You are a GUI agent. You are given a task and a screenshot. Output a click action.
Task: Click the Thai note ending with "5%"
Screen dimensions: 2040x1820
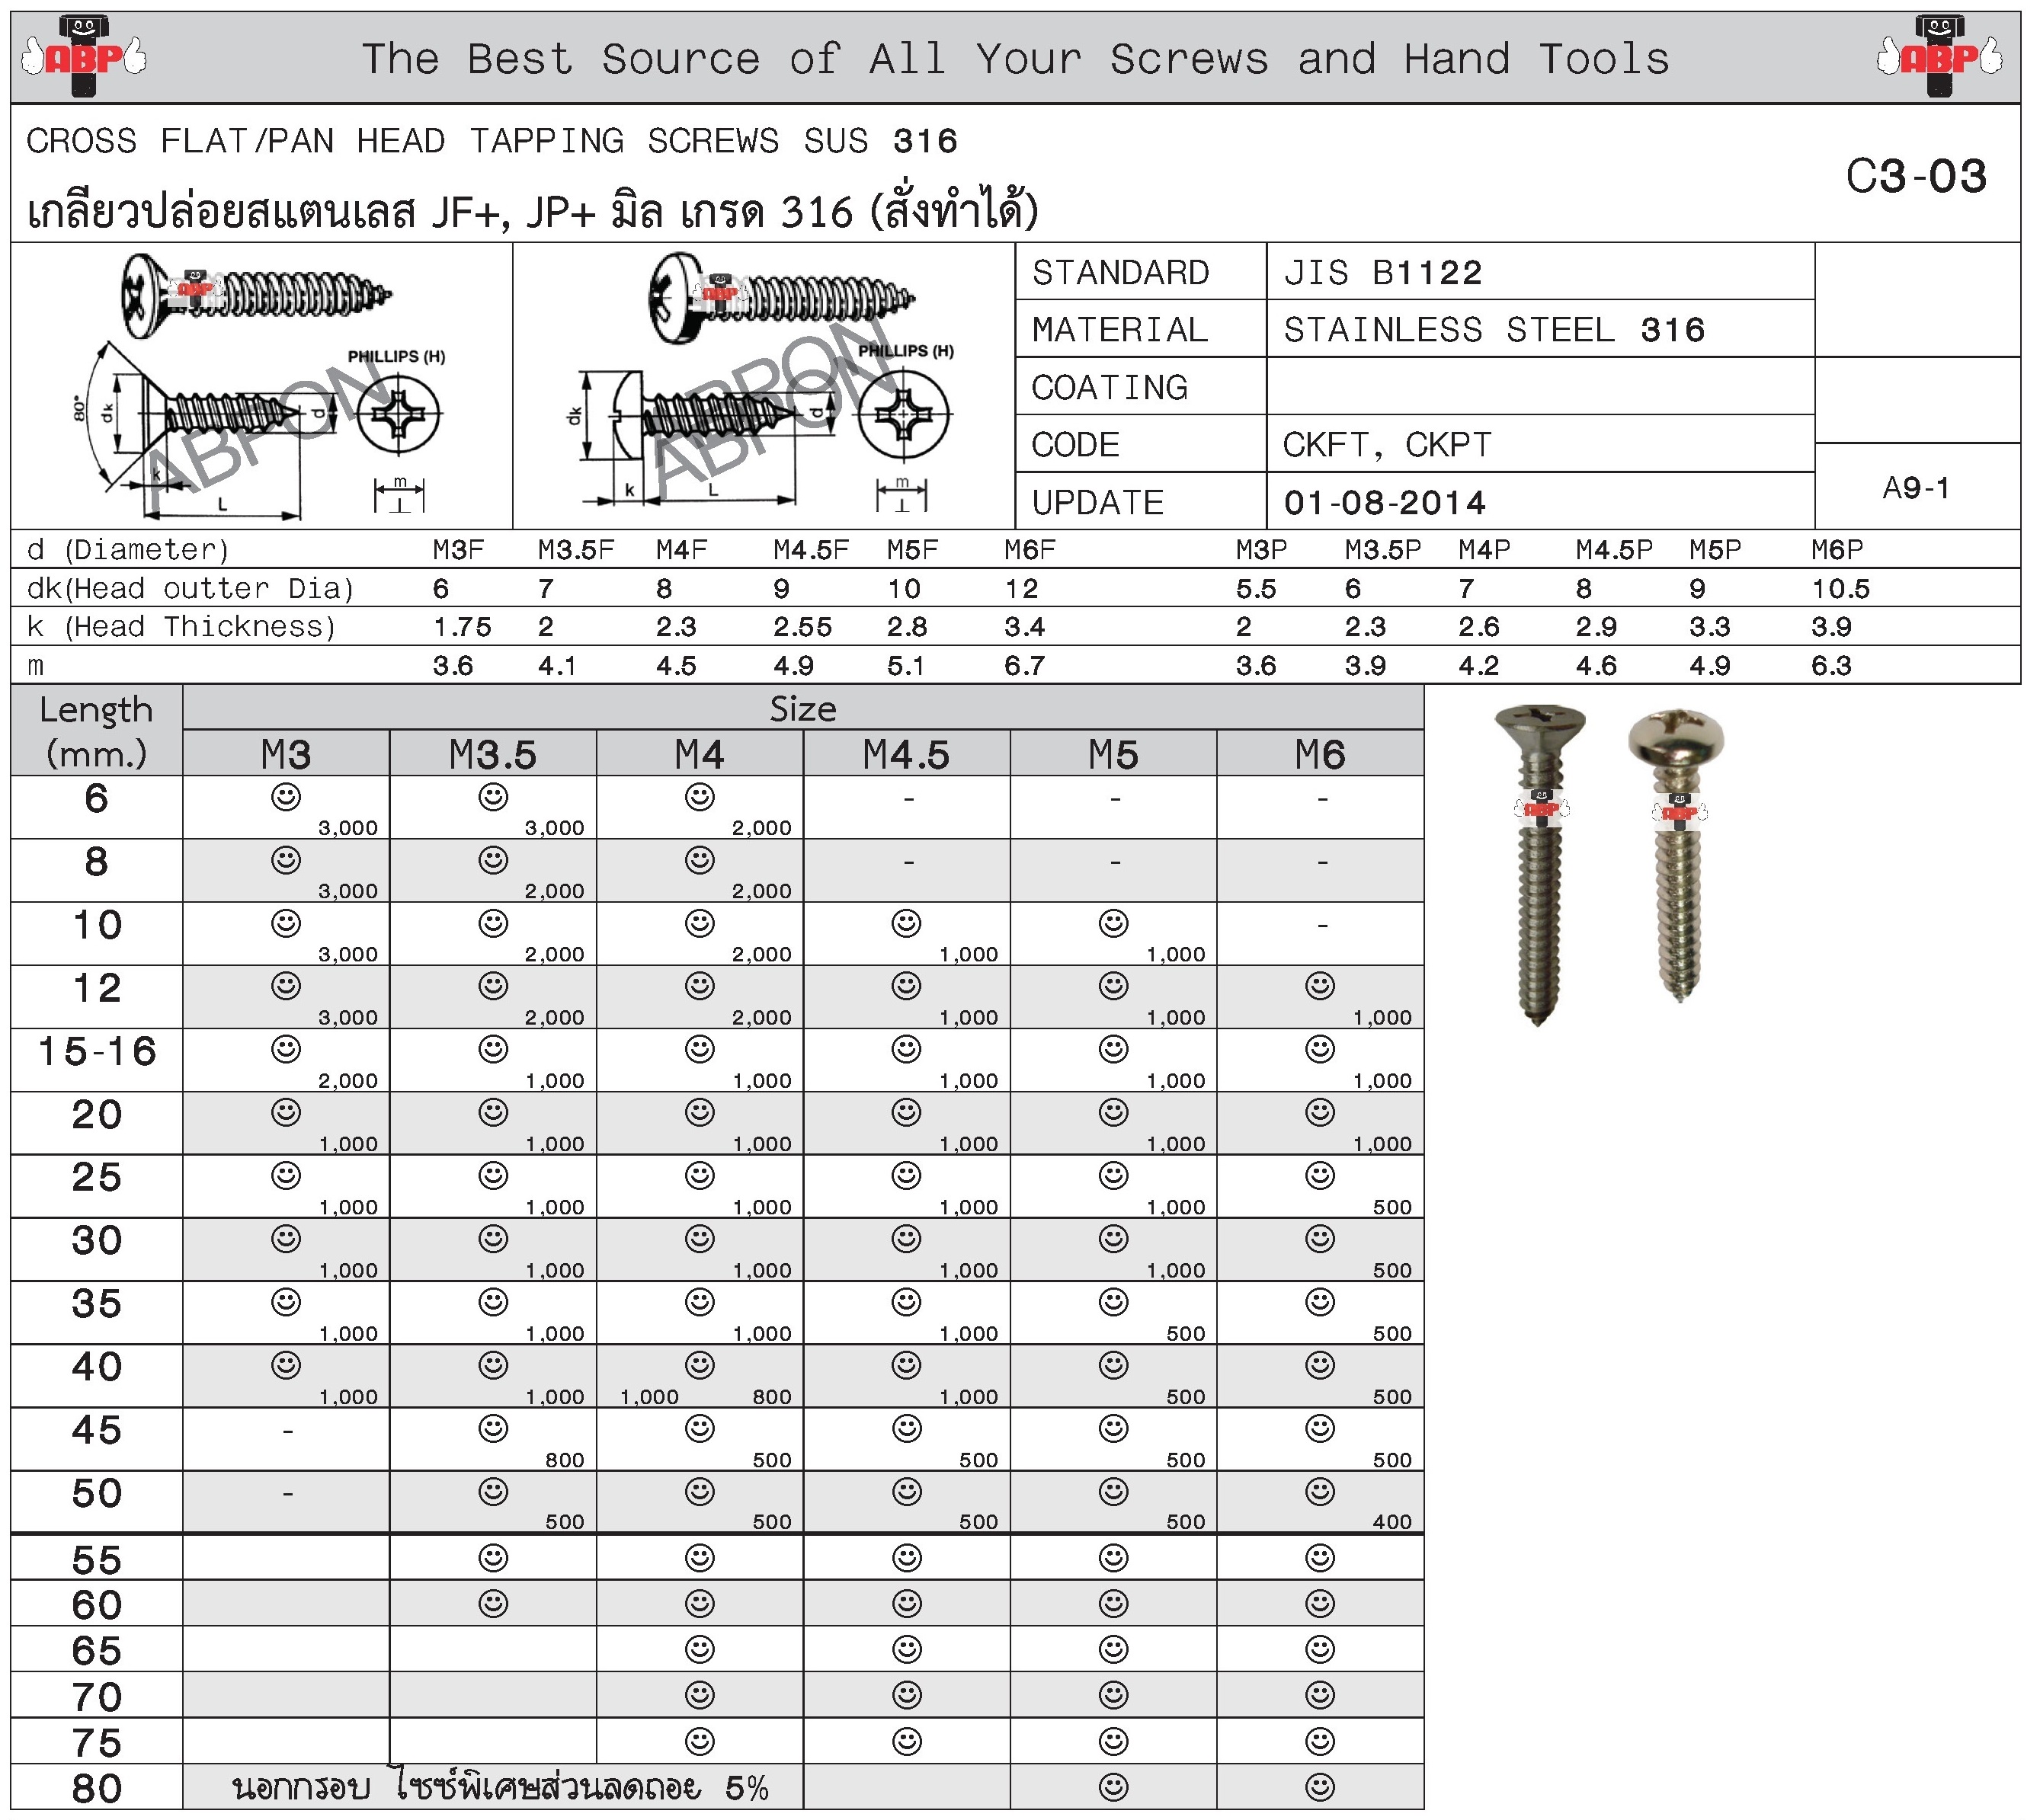coord(500,1787)
